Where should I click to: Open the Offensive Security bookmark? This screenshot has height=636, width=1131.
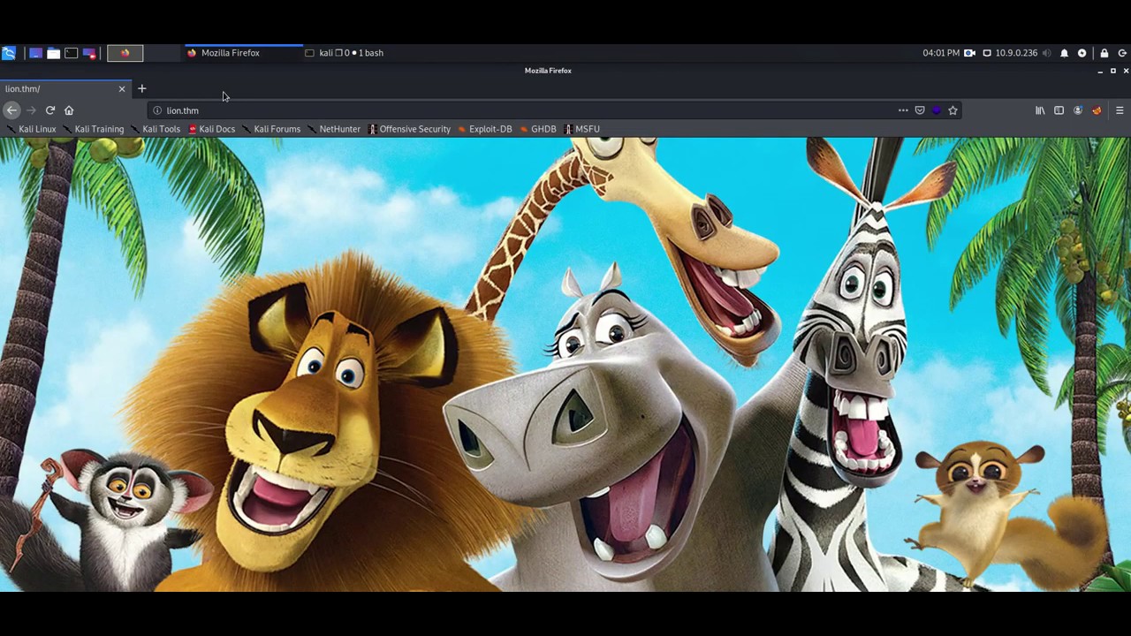(x=409, y=129)
